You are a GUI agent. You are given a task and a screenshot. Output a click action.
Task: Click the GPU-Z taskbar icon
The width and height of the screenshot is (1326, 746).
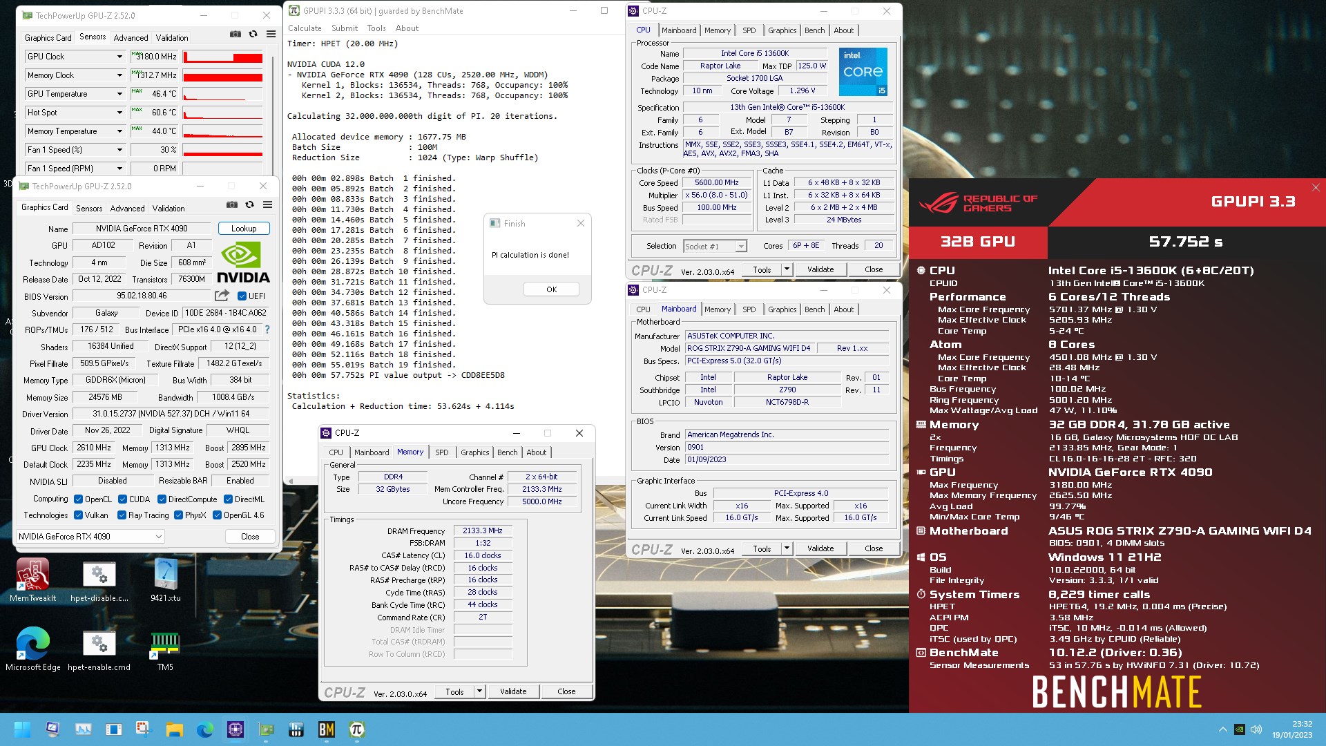click(x=266, y=729)
